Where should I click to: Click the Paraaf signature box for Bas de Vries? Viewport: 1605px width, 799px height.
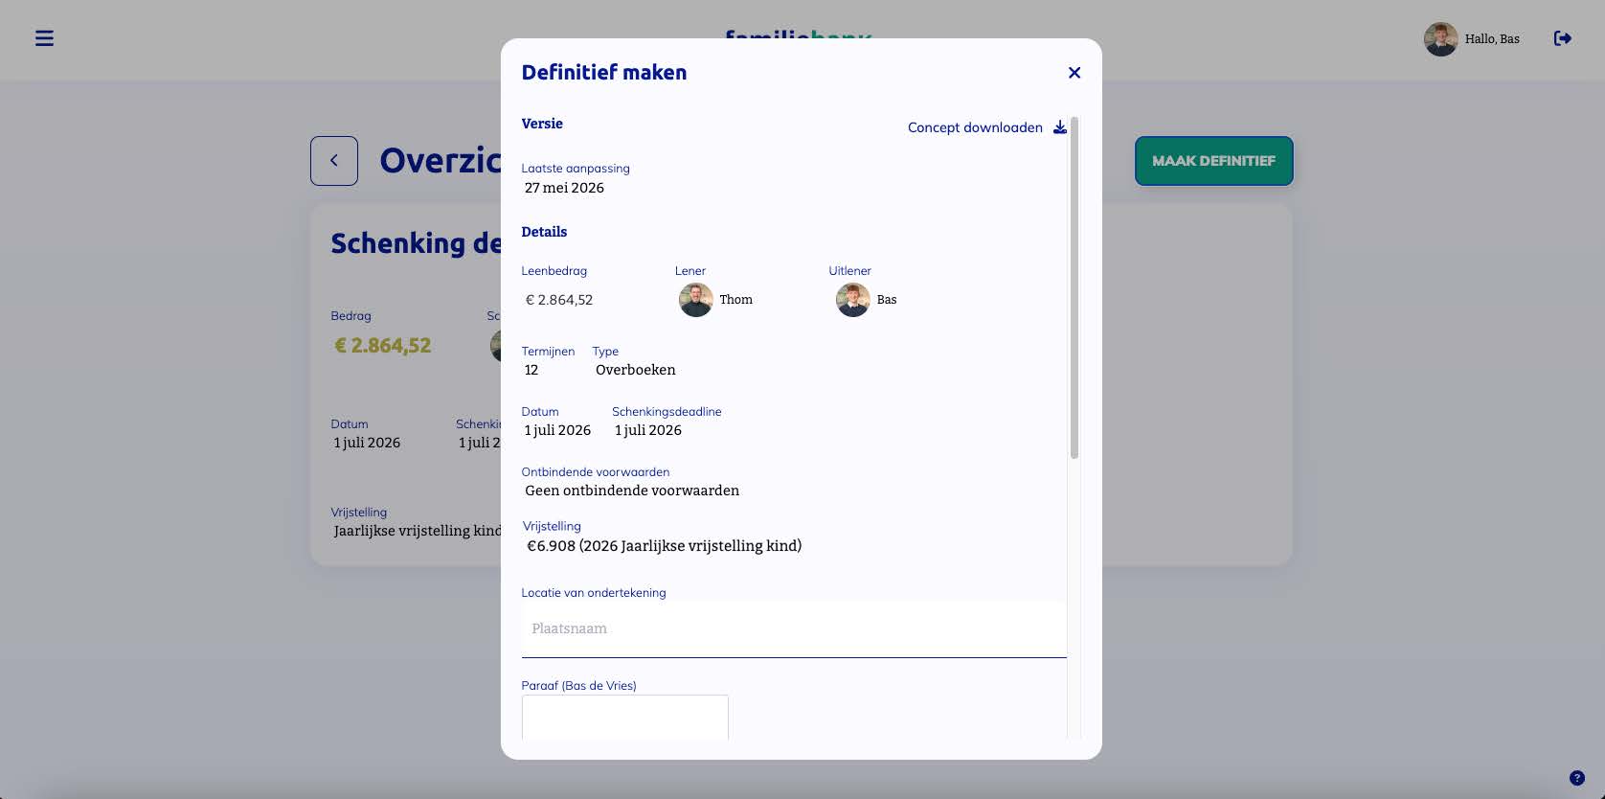(624, 718)
